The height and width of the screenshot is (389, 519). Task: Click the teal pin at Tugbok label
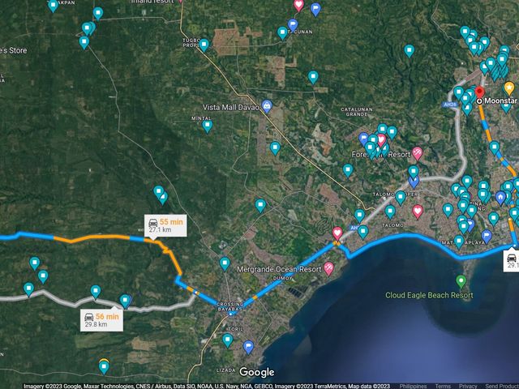point(204,45)
